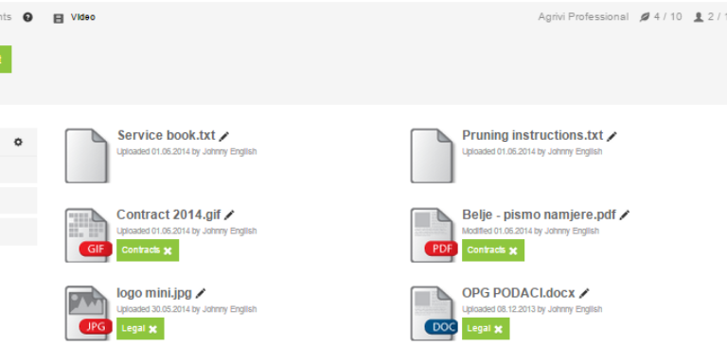
Task: Open Service book.txt document
Action: pos(167,135)
